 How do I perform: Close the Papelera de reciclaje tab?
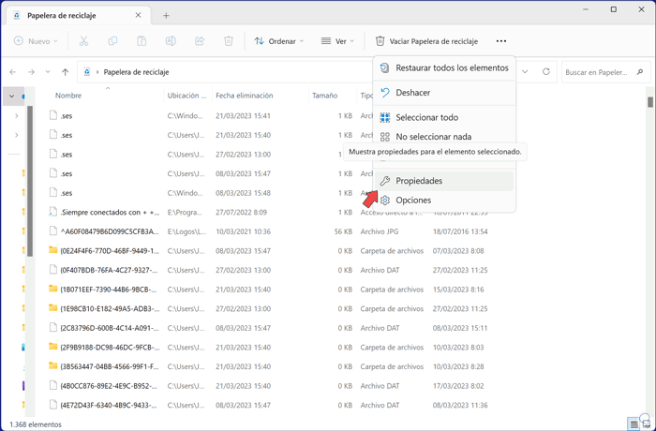click(138, 15)
